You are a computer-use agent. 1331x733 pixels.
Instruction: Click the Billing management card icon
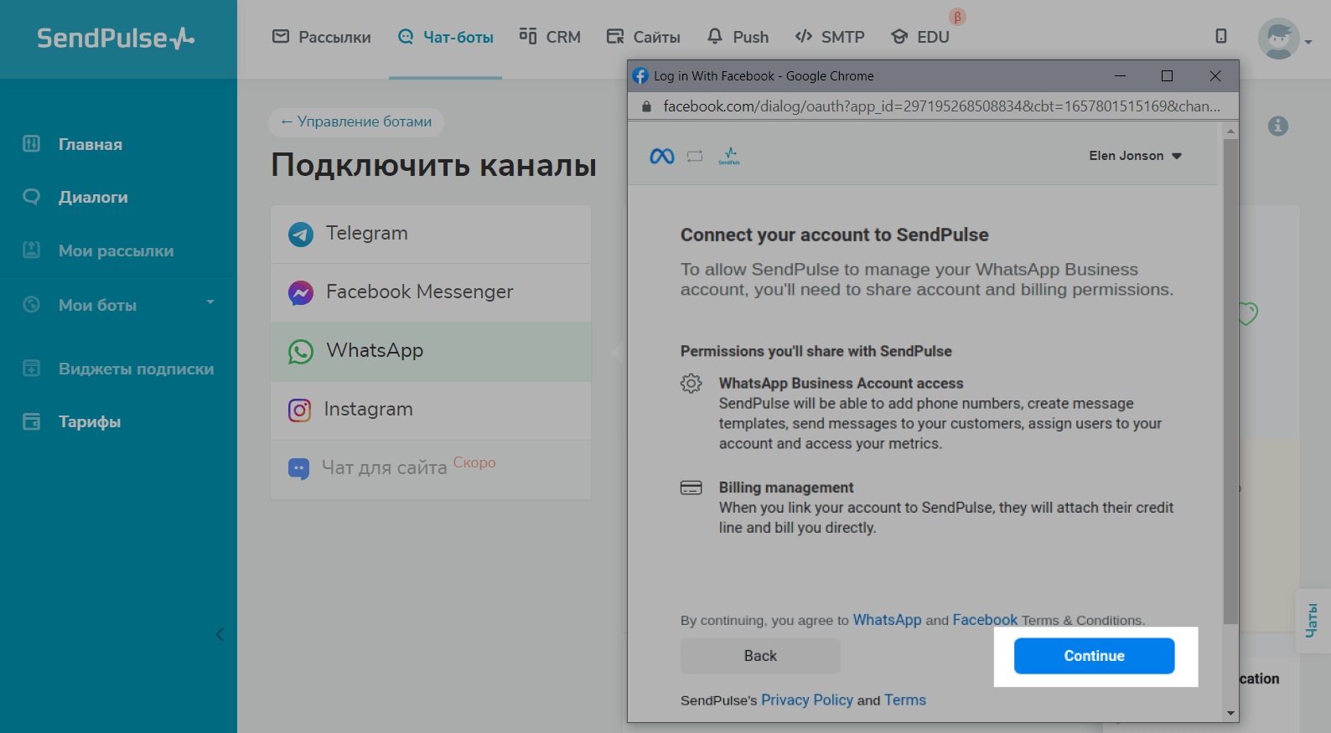point(691,488)
